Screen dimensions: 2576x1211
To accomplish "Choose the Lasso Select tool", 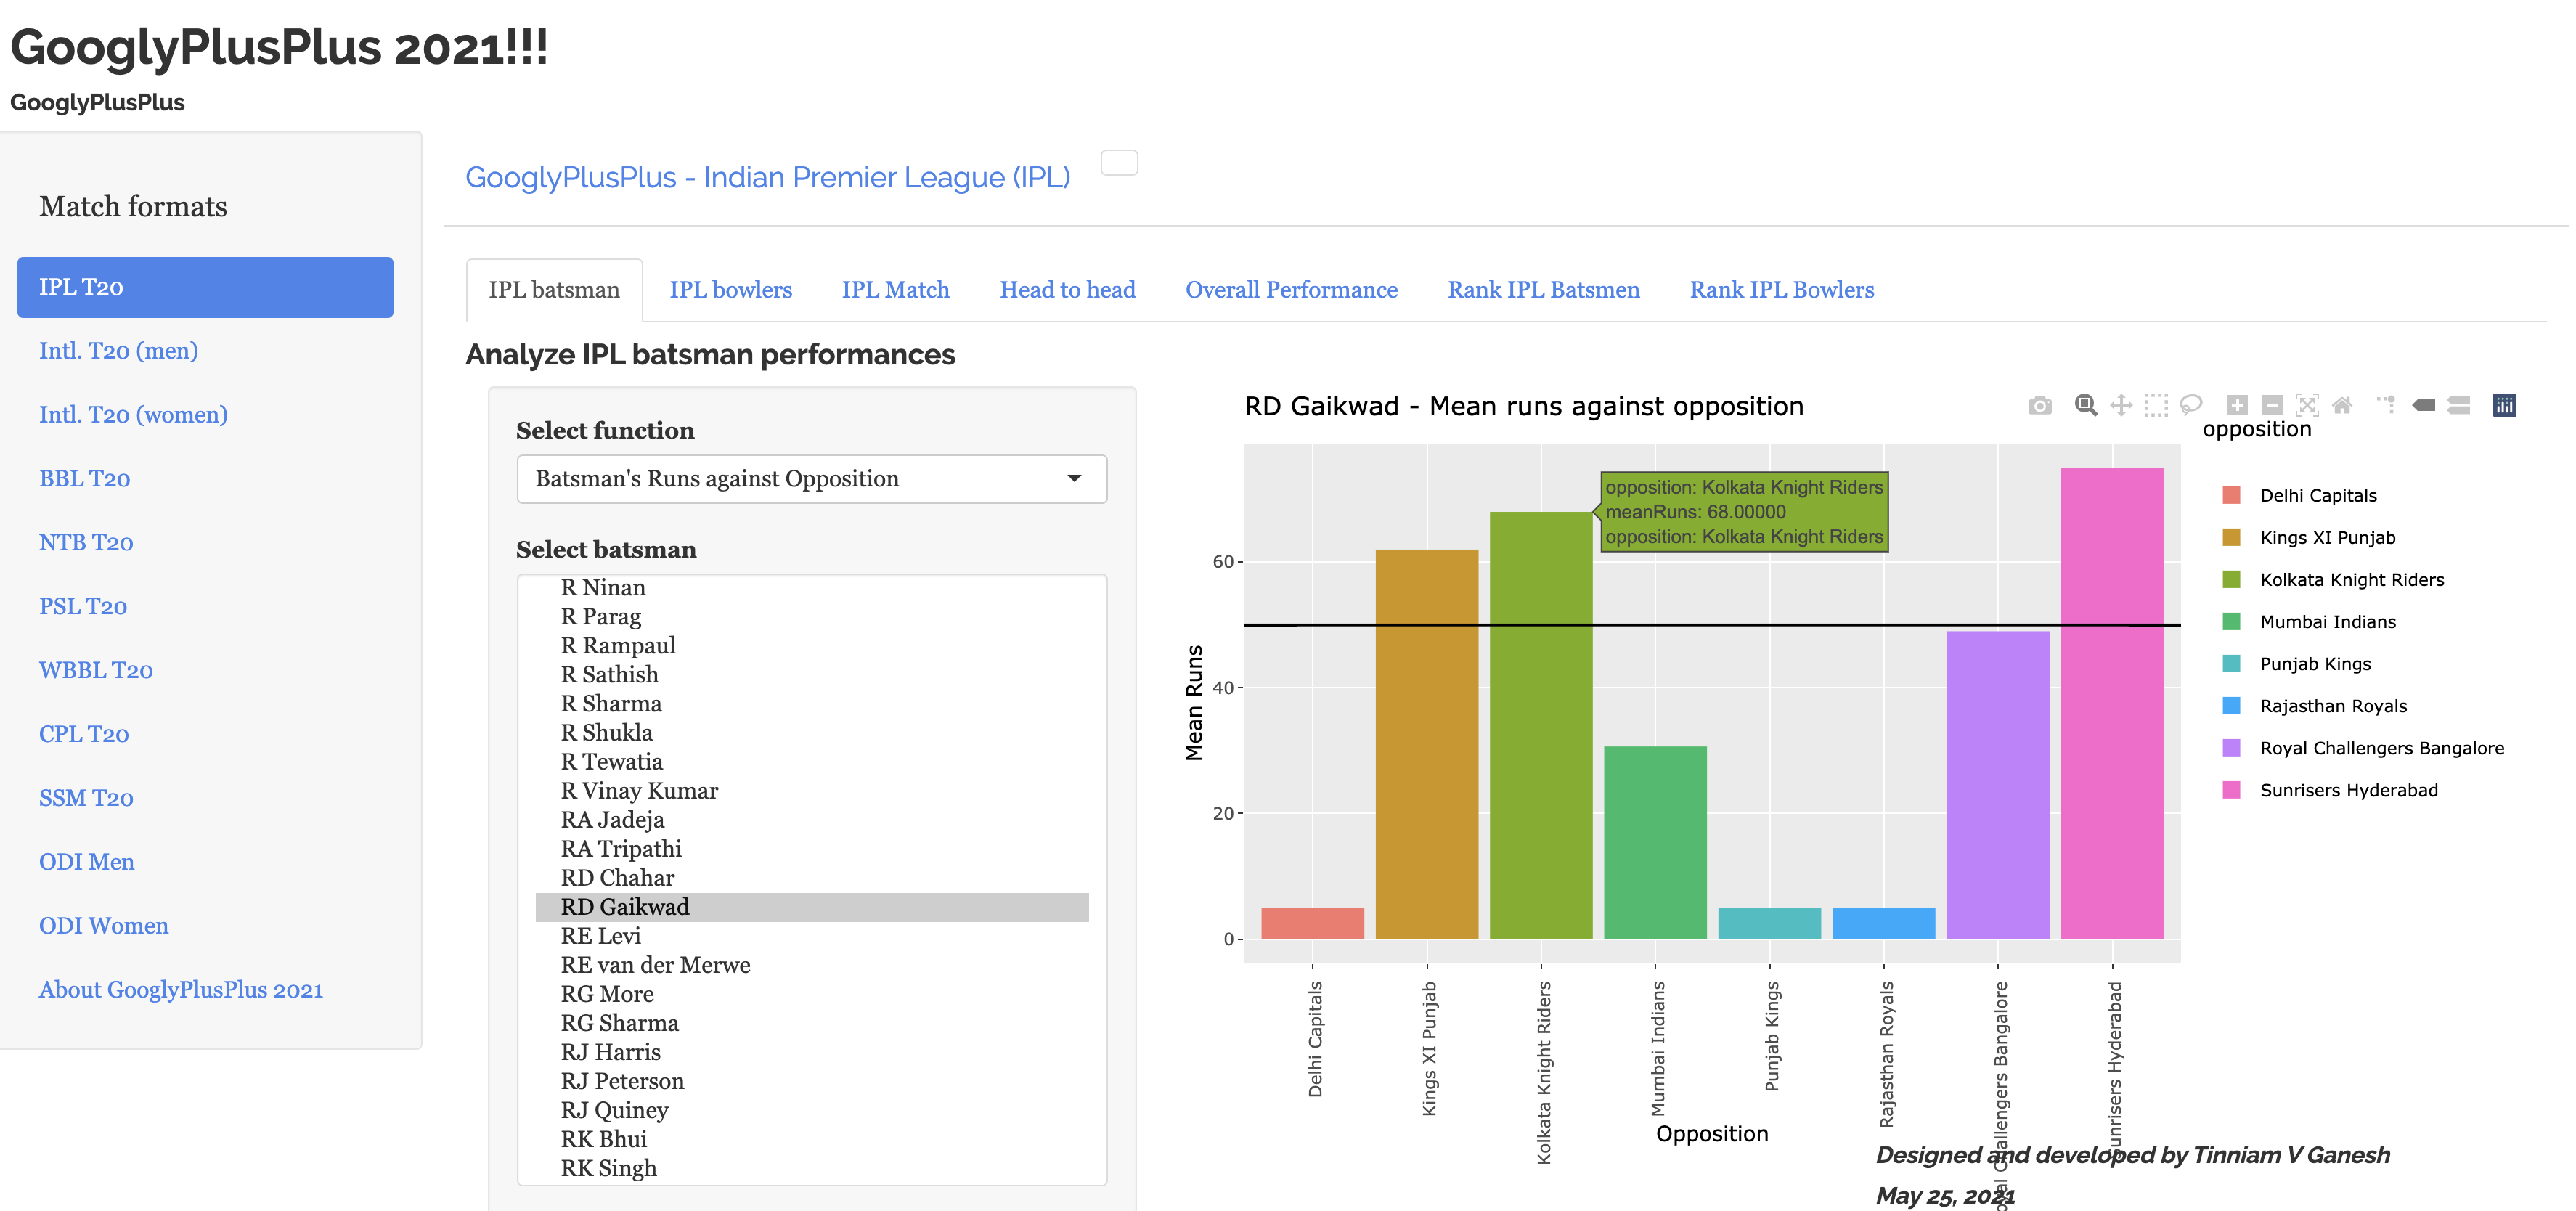I will (x=2191, y=405).
